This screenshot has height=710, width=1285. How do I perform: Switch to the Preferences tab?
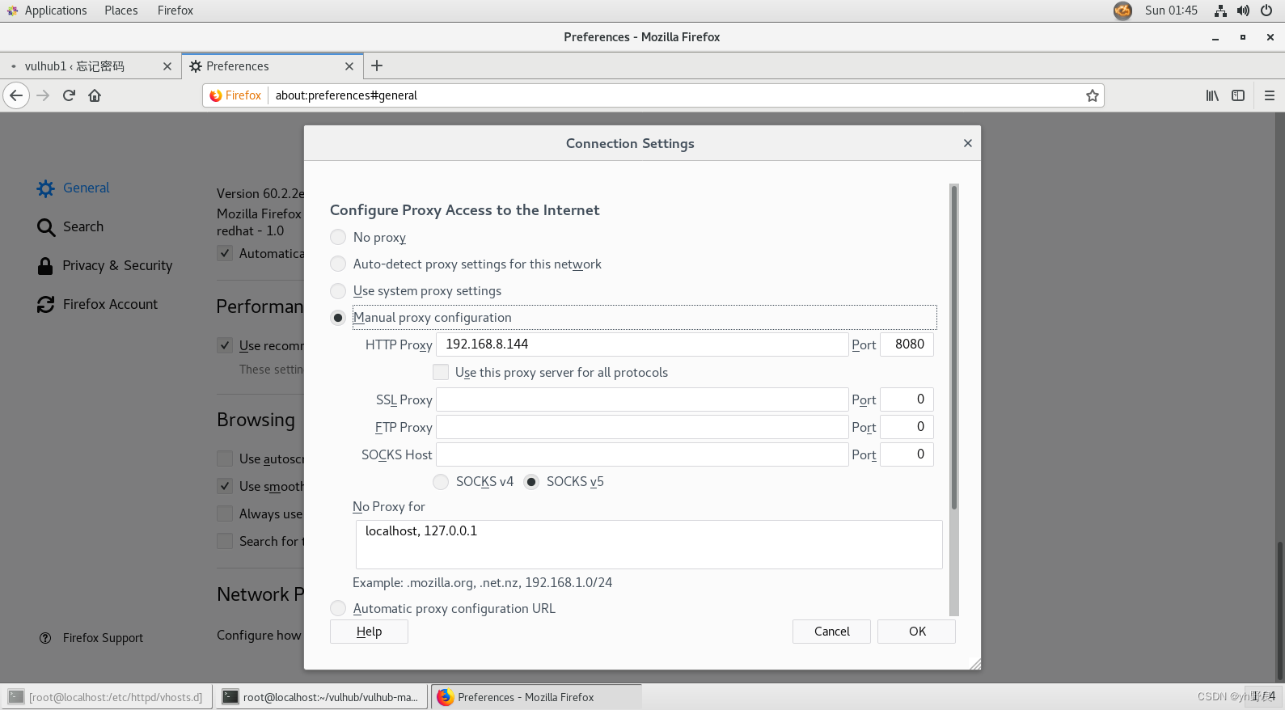(x=271, y=66)
